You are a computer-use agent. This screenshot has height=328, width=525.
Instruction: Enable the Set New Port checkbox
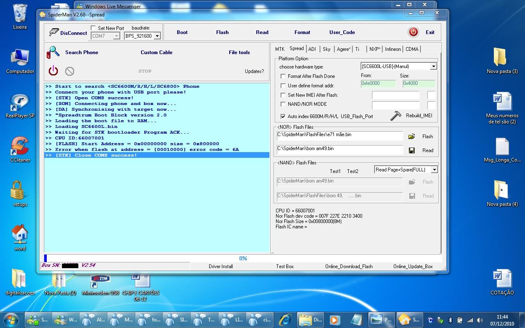click(94, 28)
